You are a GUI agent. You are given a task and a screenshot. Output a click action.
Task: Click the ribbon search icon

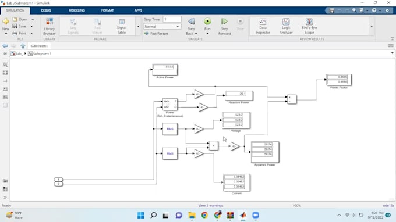(x=354, y=10)
